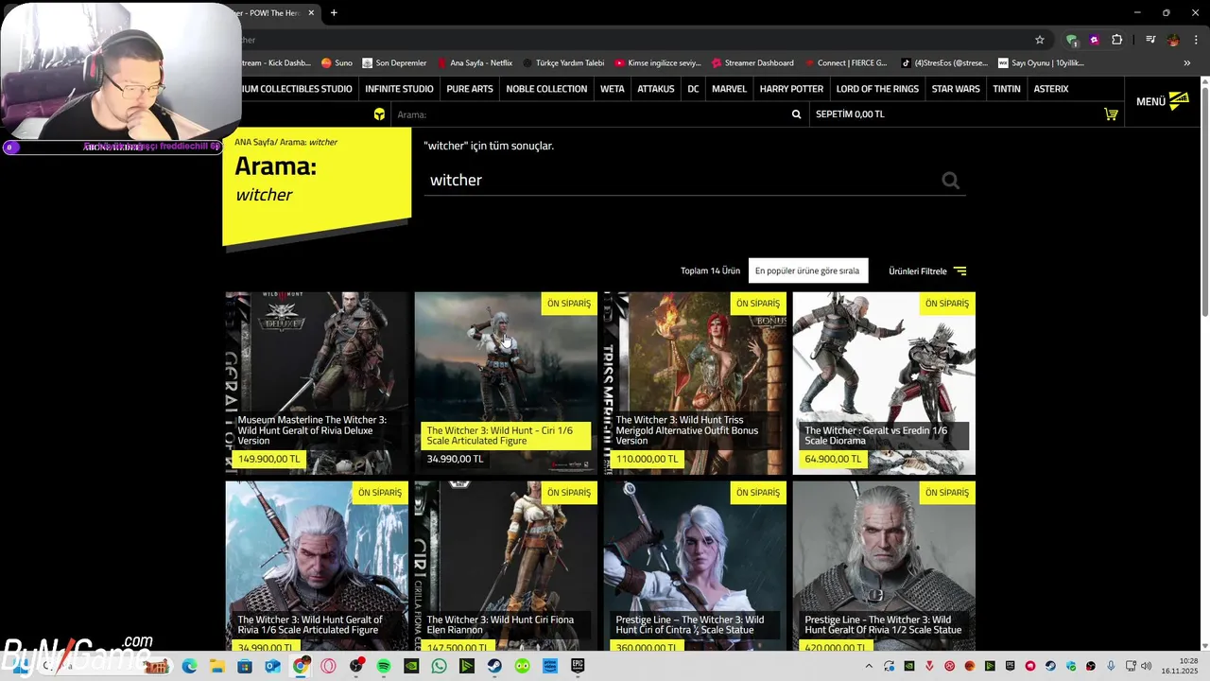
Task: Open File Explorer from the taskbar
Action: coord(216,666)
